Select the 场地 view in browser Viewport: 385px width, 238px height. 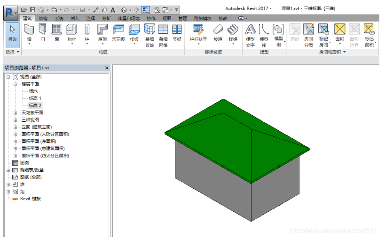pyautogui.click(x=33, y=91)
